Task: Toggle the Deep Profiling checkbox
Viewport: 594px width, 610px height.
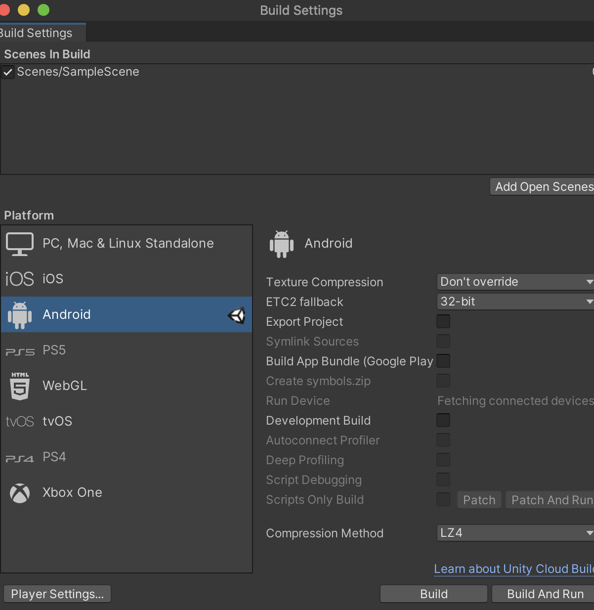Action: pyautogui.click(x=443, y=460)
